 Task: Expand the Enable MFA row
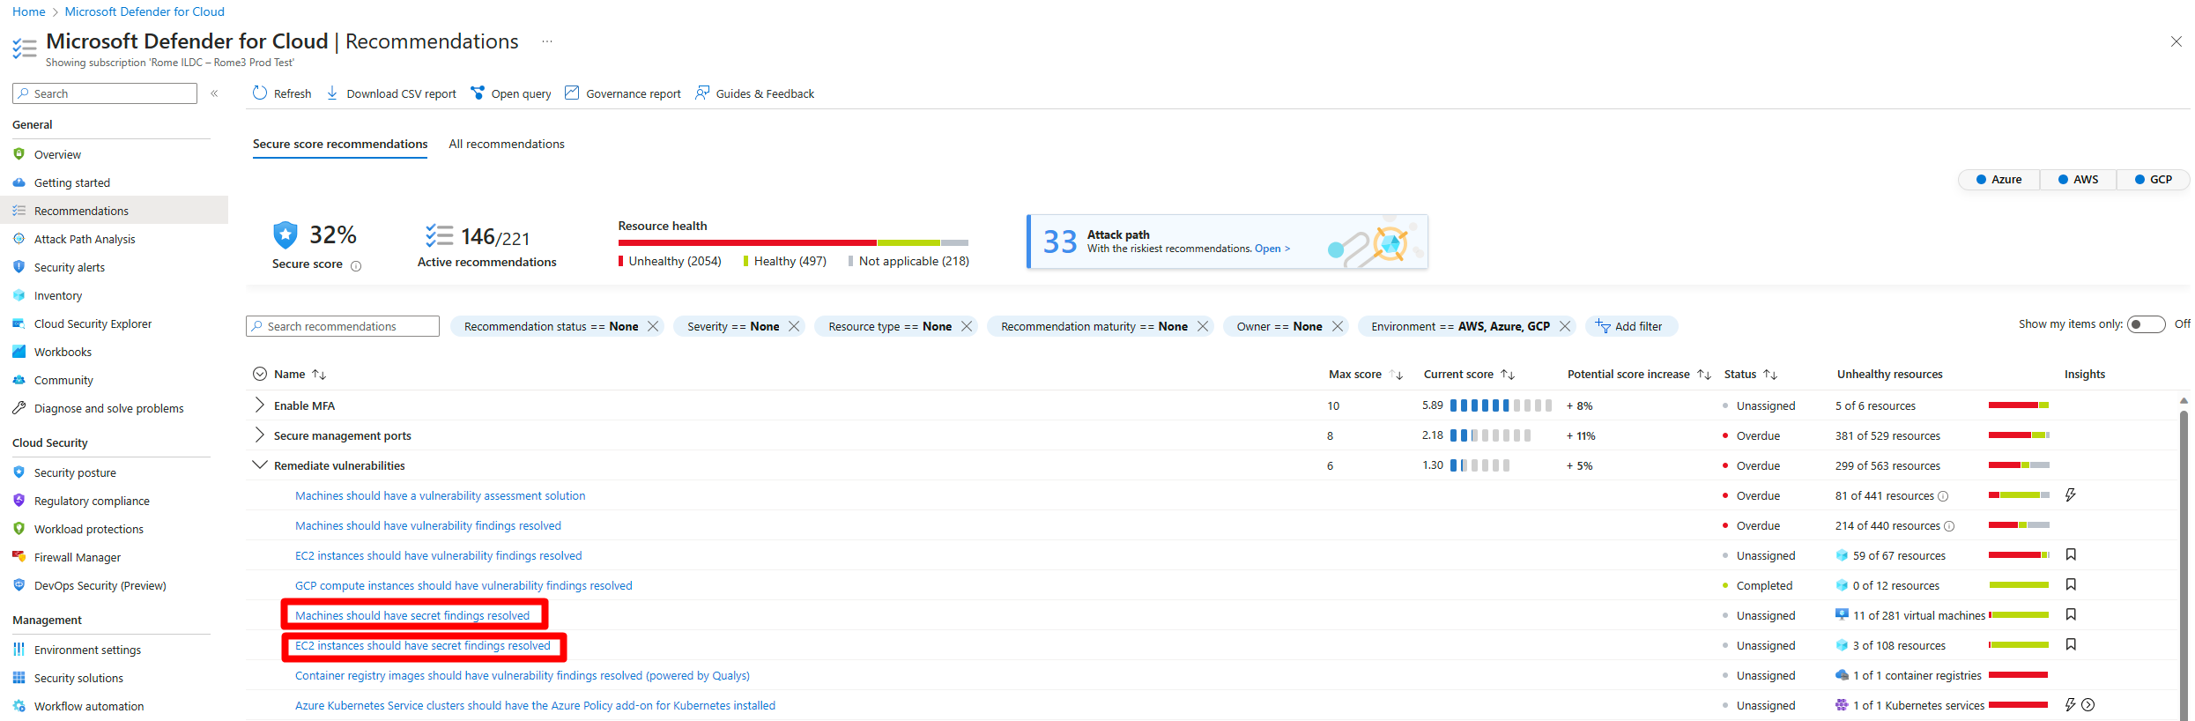point(259,405)
